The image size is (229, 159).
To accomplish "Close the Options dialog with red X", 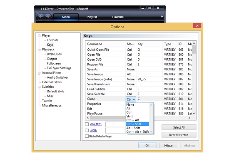I will point(197,26).
